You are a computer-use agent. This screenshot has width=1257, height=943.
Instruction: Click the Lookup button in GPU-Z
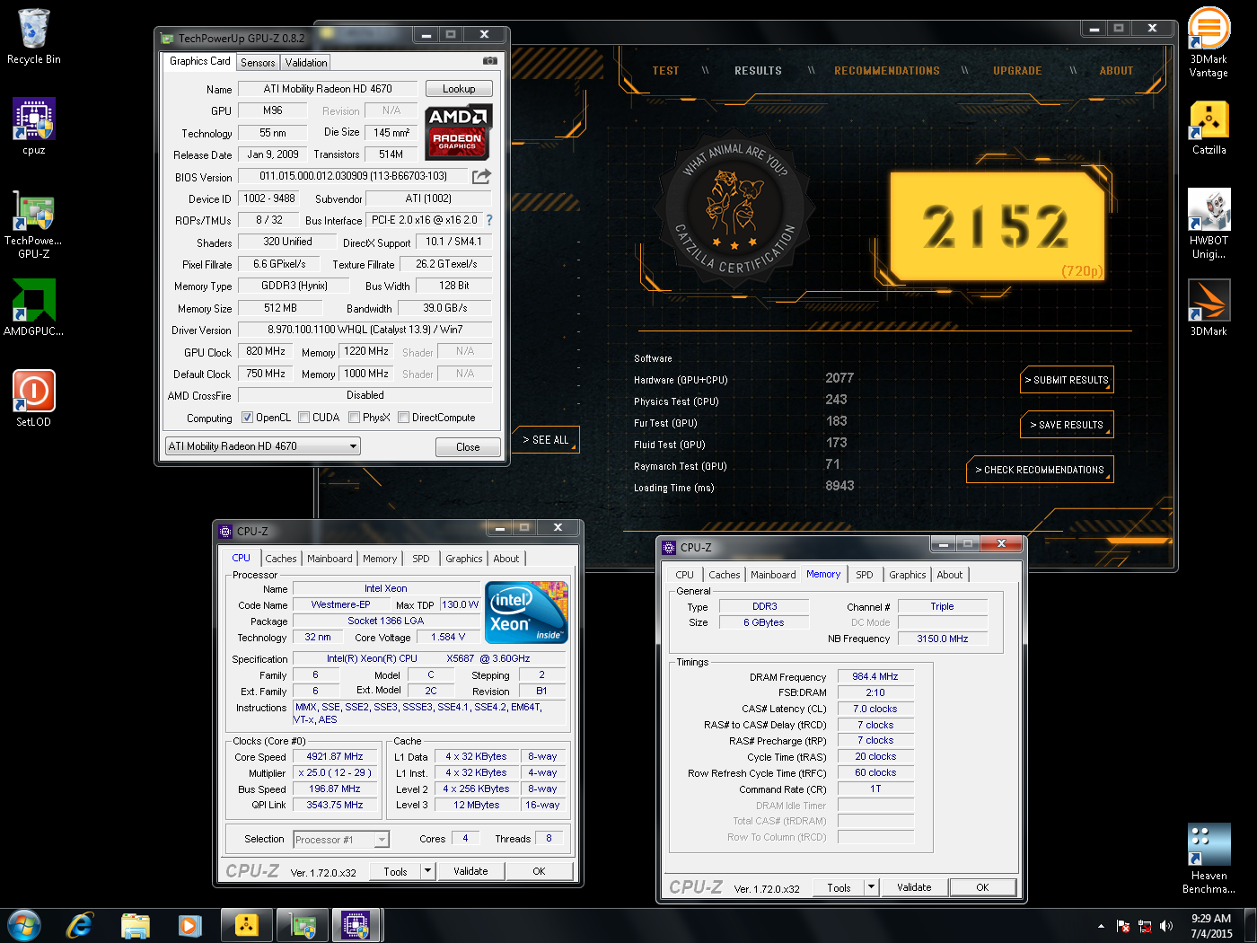(459, 89)
